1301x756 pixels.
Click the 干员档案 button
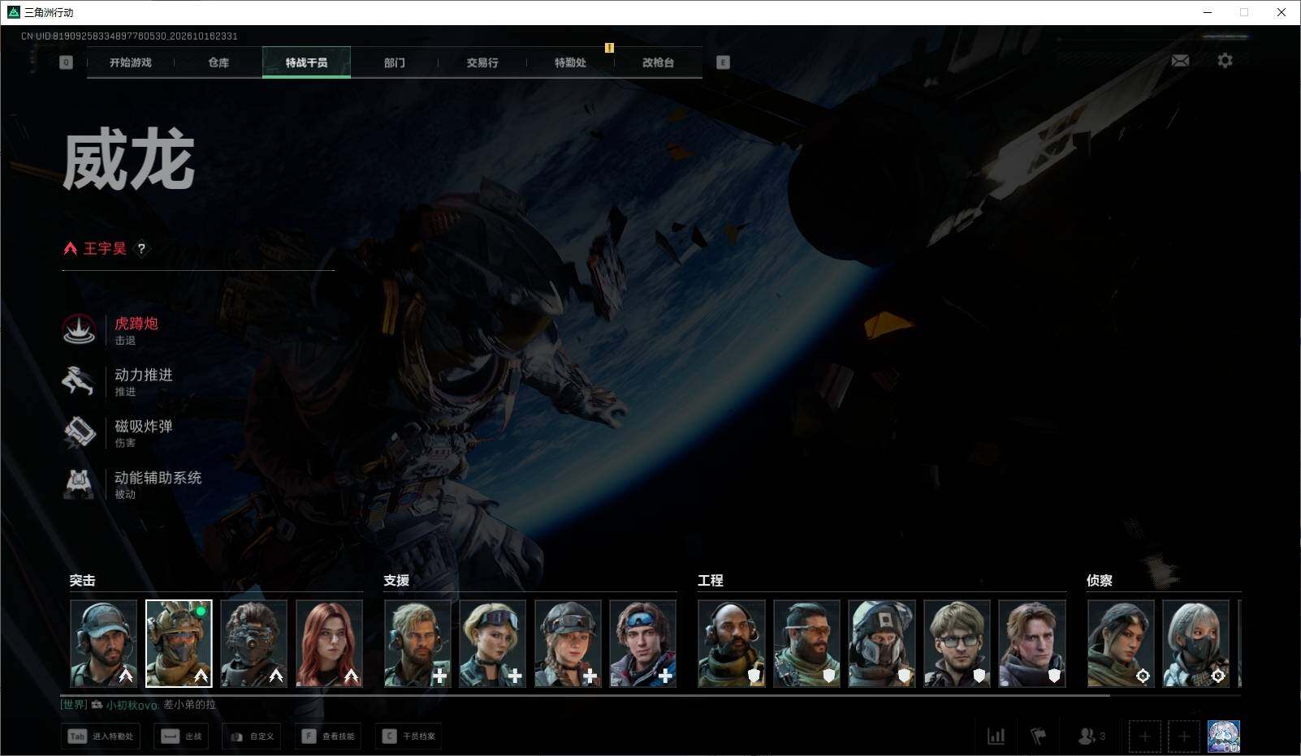click(x=408, y=737)
